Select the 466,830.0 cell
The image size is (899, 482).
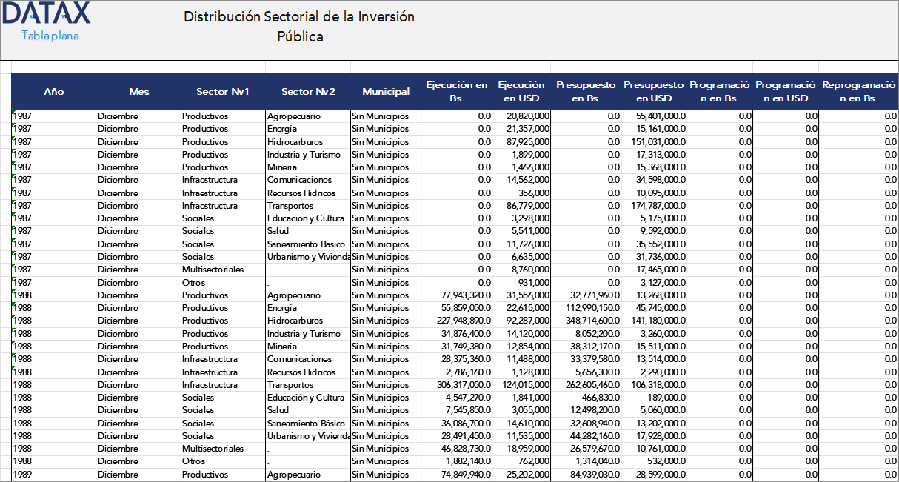(x=586, y=398)
